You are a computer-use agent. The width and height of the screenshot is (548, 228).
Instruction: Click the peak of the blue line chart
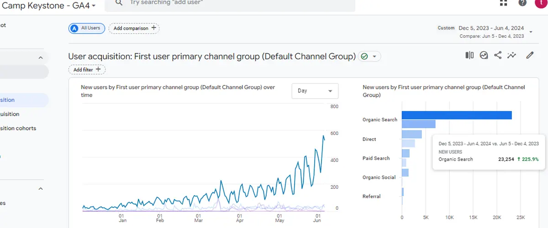(x=323, y=135)
